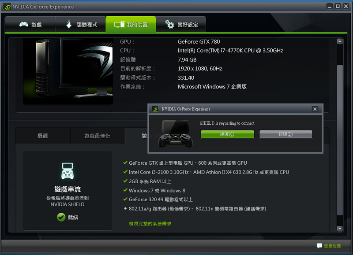Viewport: 353px width, 255px height.
Task: Click the scrollbar up arrow
Action: [340, 41]
